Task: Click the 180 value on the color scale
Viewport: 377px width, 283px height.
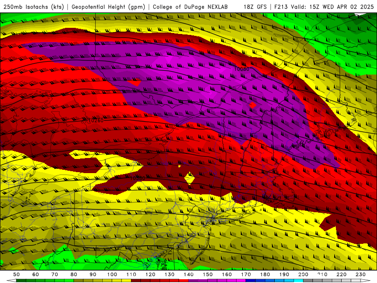Action: (x=265, y=275)
